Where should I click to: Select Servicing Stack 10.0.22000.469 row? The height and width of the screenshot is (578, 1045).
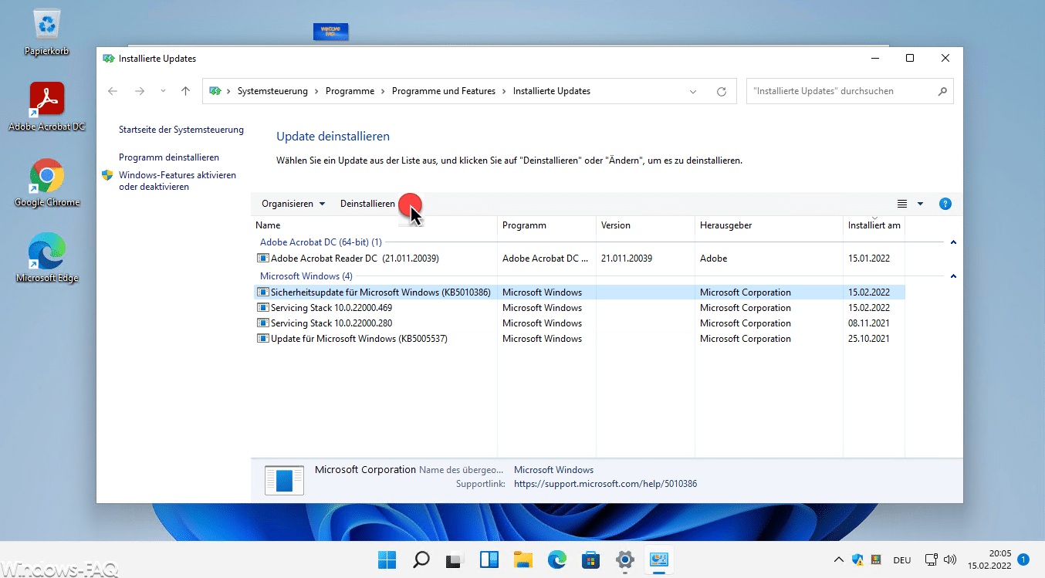pyautogui.click(x=580, y=308)
